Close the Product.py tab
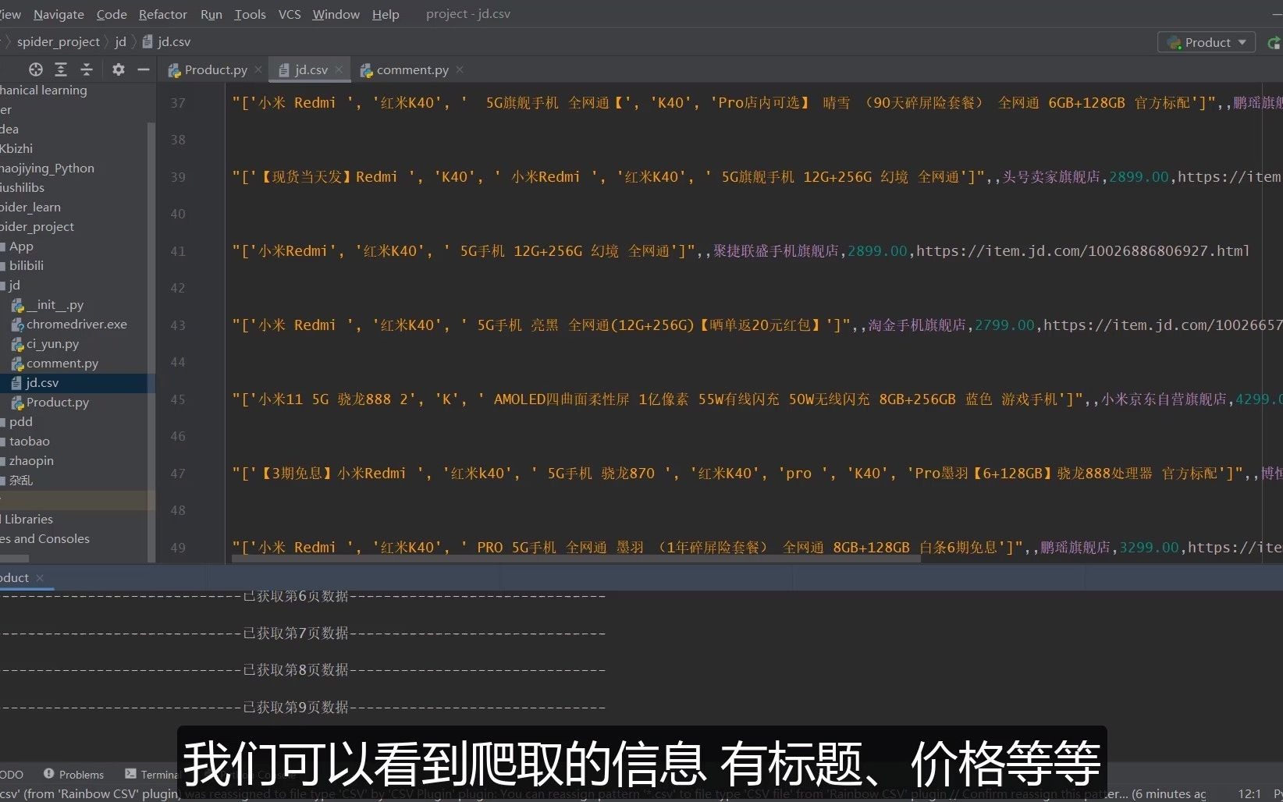The width and height of the screenshot is (1283, 802). (258, 69)
